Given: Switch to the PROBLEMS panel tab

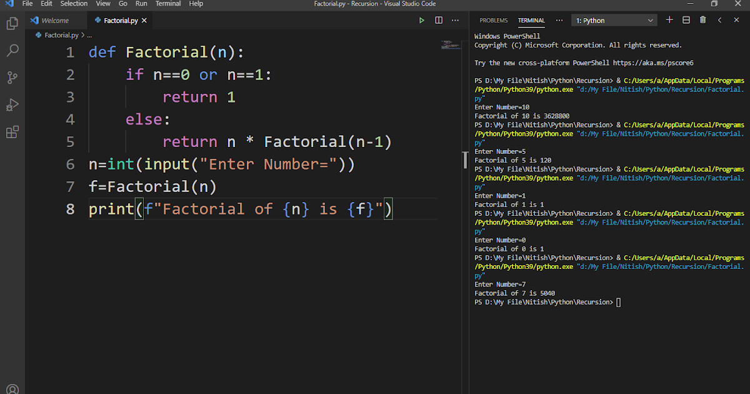Looking at the screenshot, I should coord(494,21).
